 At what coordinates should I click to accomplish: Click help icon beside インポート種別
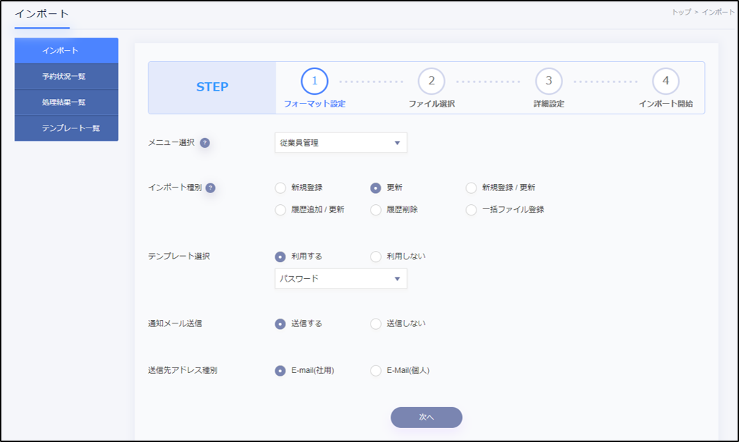point(210,188)
